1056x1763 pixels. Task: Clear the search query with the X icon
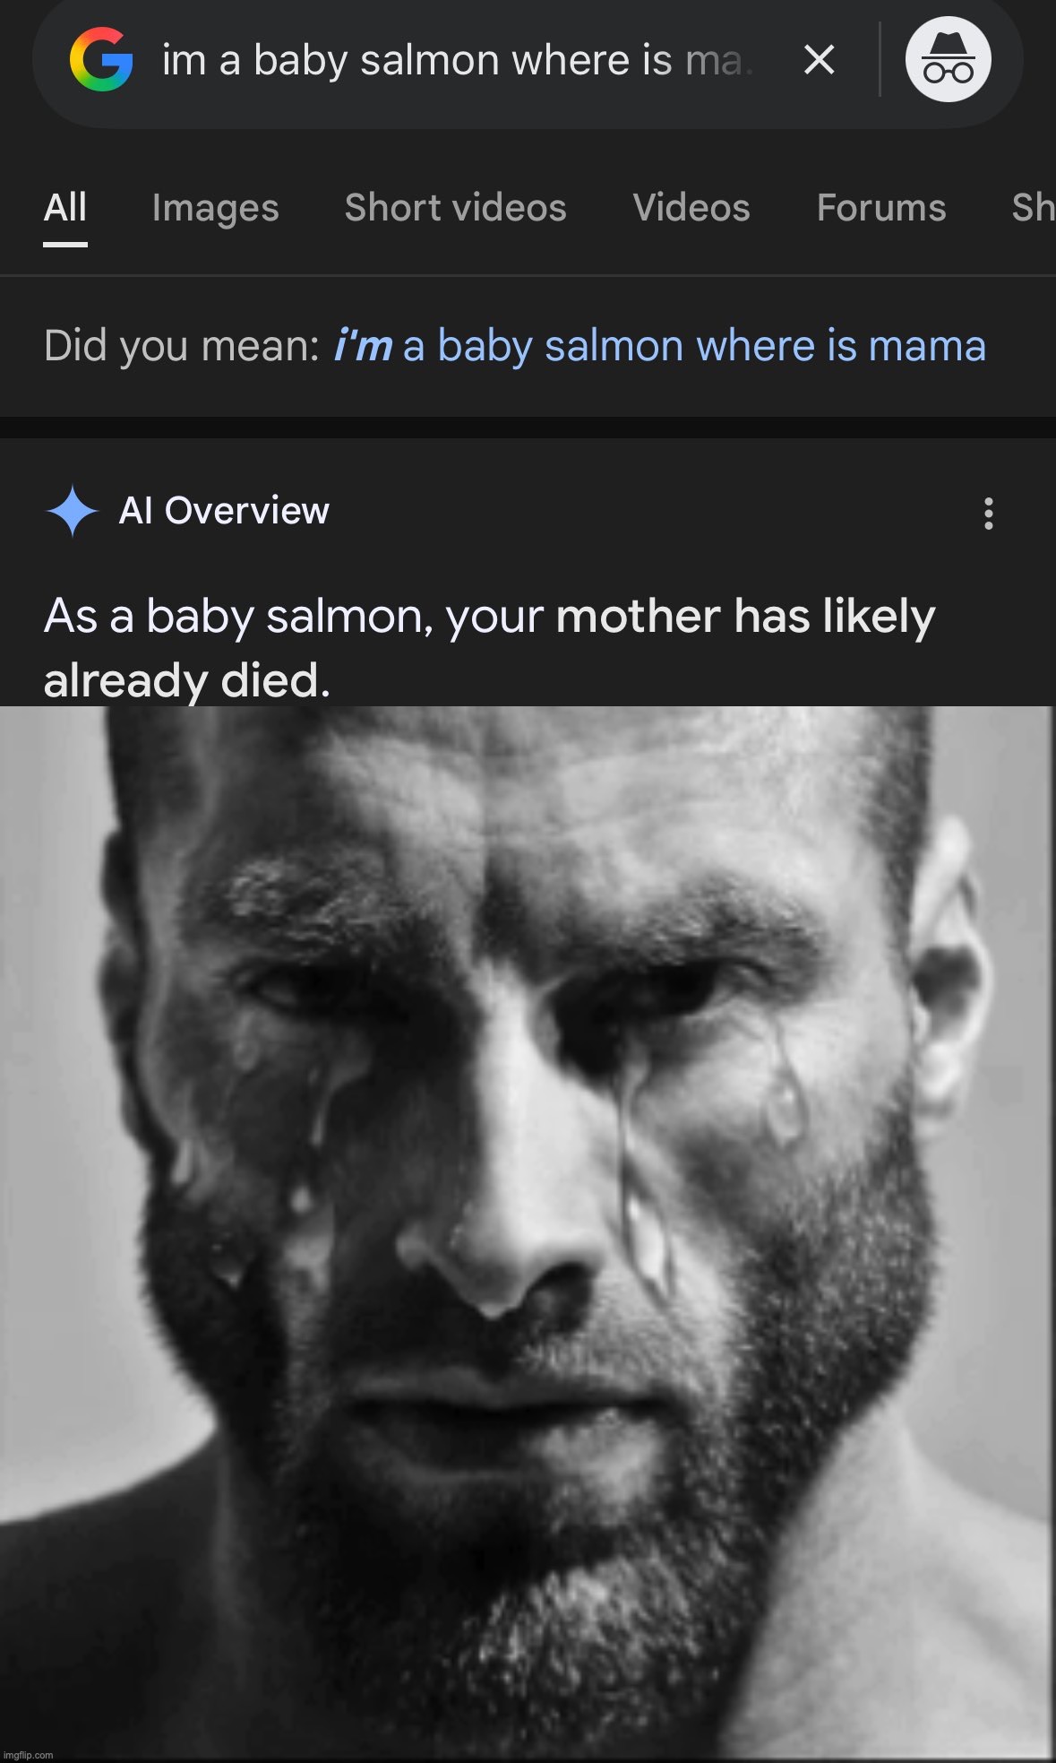pos(818,60)
